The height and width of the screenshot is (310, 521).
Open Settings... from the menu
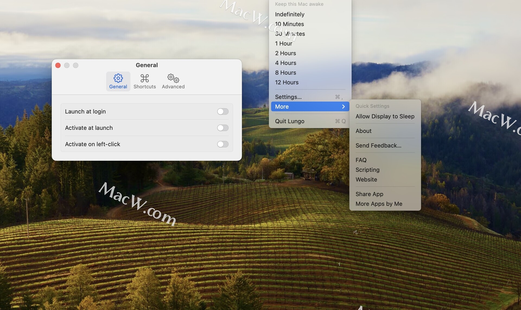tap(288, 97)
